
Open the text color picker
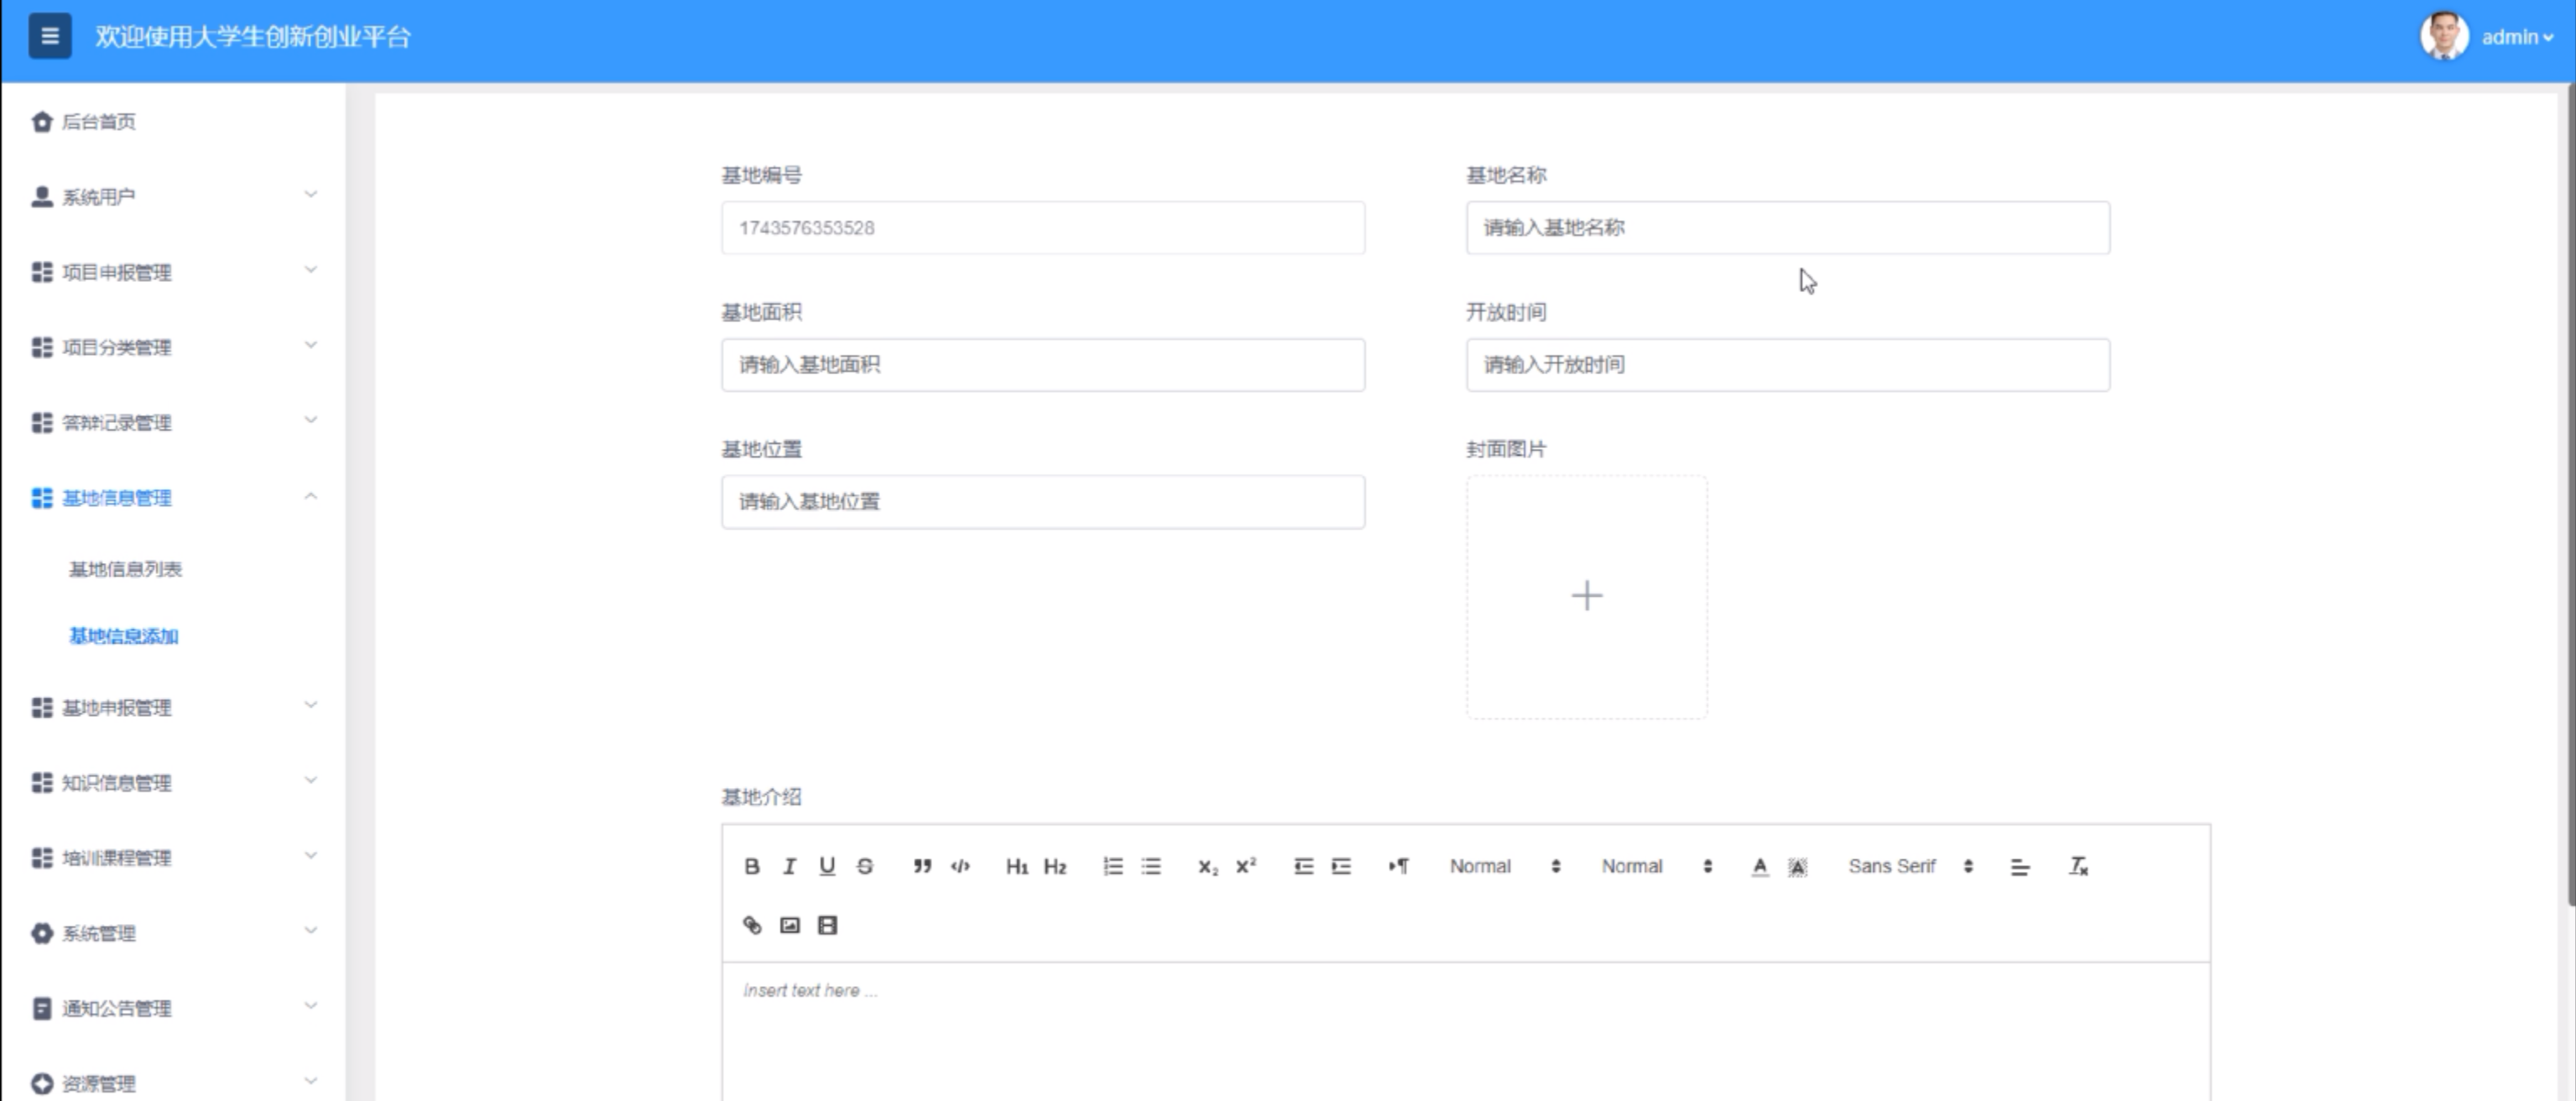(x=1759, y=866)
